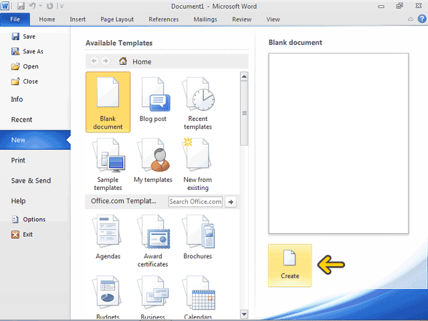The height and width of the screenshot is (321, 428).
Task: Select the New section
Action: (35, 140)
